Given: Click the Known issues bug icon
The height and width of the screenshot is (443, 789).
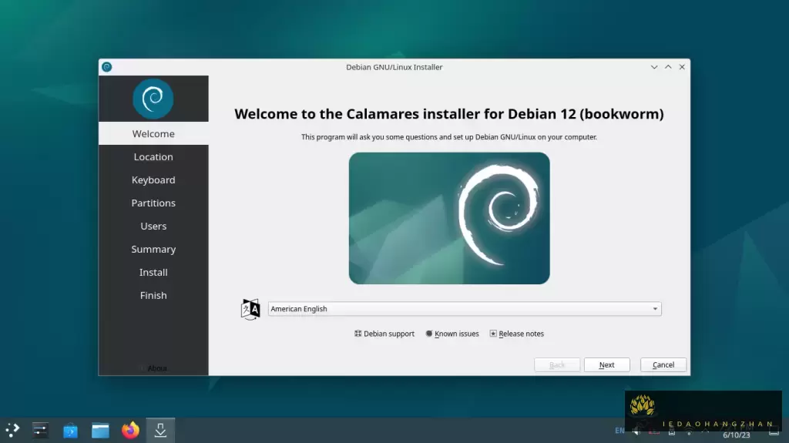Looking at the screenshot, I should coord(428,334).
